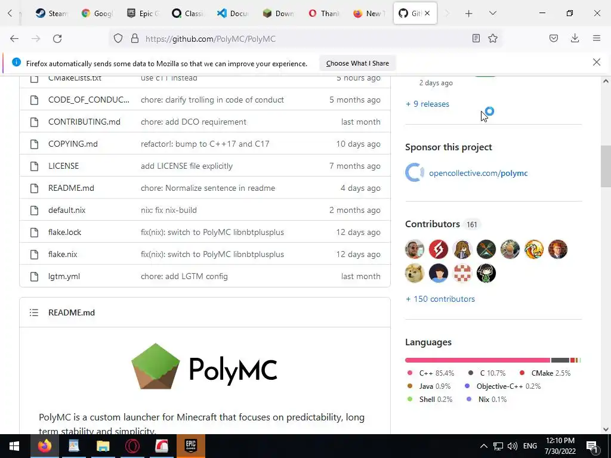Click the C++ 85.4% language entry
The height and width of the screenshot is (458, 611).
click(x=431, y=373)
